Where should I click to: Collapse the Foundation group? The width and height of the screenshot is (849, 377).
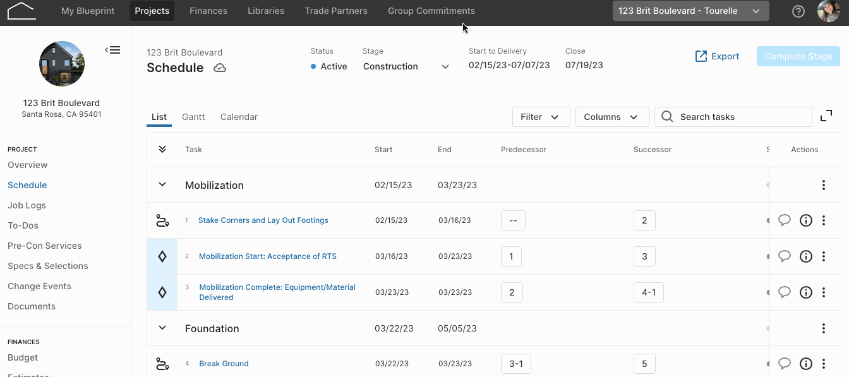(162, 328)
